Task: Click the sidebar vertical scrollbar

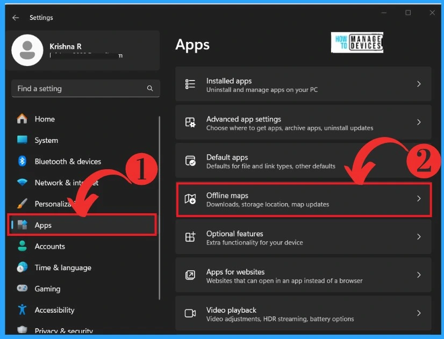Action: tap(160, 208)
